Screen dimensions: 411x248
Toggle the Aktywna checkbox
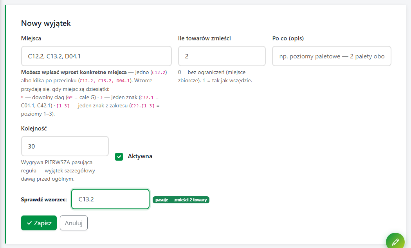[x=119, y=157]
